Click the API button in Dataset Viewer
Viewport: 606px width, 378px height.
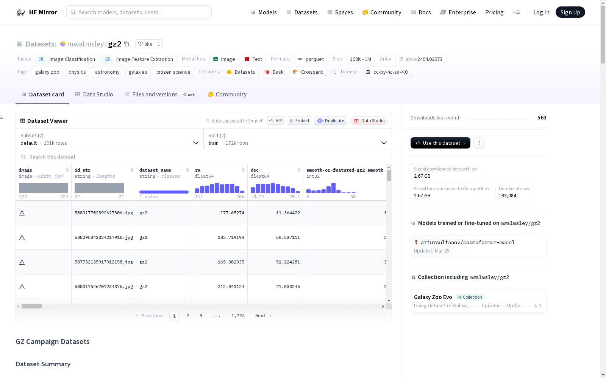(x=275, y=121)
